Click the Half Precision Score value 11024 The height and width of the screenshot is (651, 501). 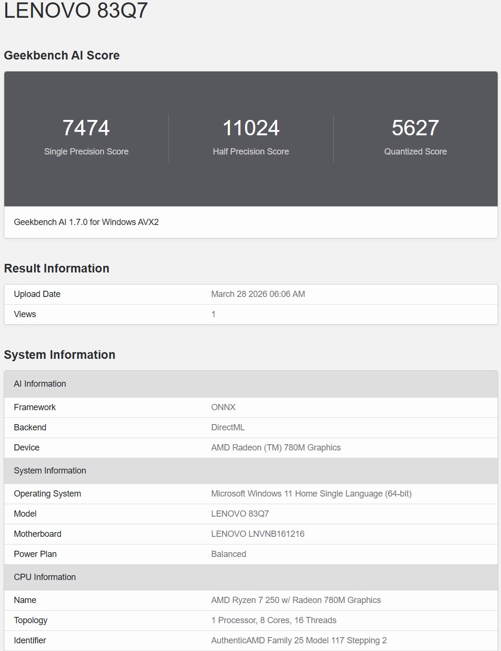pos(251,128)
